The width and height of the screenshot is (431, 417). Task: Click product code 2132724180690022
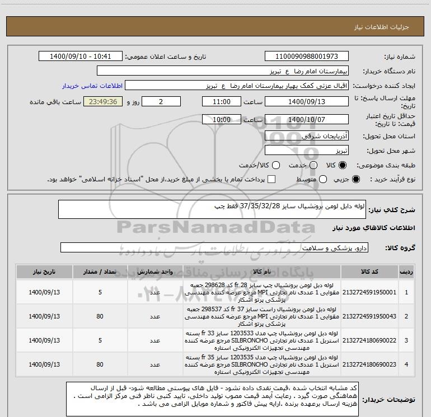click(x=369, y=340)
